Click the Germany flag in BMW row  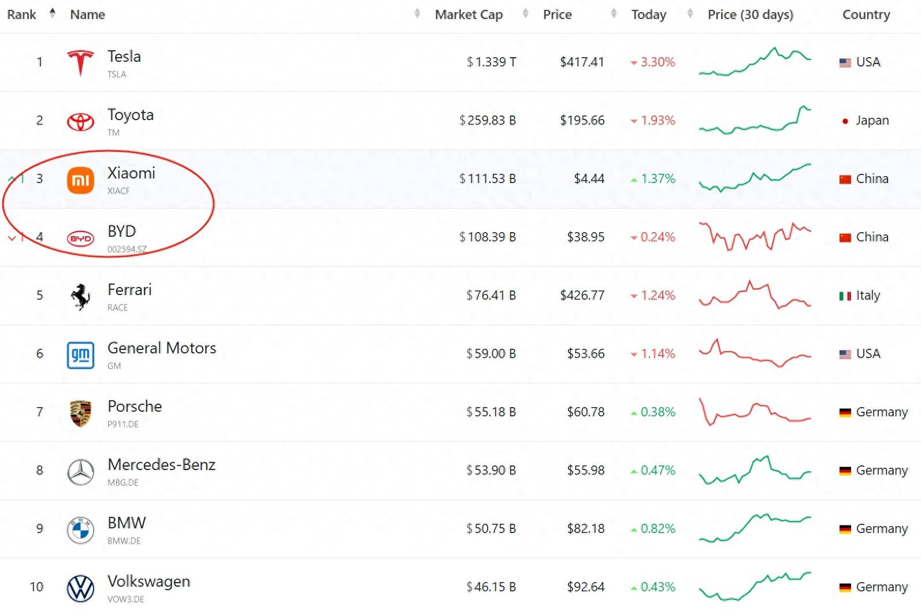click(x=845, y=529)
